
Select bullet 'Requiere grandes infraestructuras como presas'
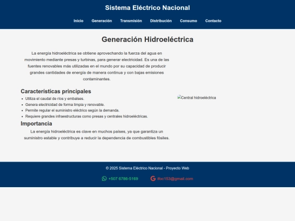tap(86, 116)
